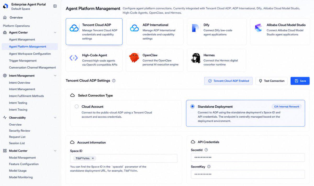Click the Platform Operations section label

coord(16,26)
